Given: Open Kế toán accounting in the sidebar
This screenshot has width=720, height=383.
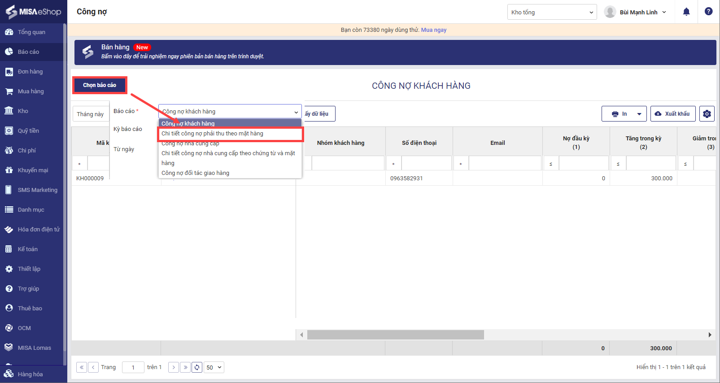Looking at the screenshot, I should (31, 249).
